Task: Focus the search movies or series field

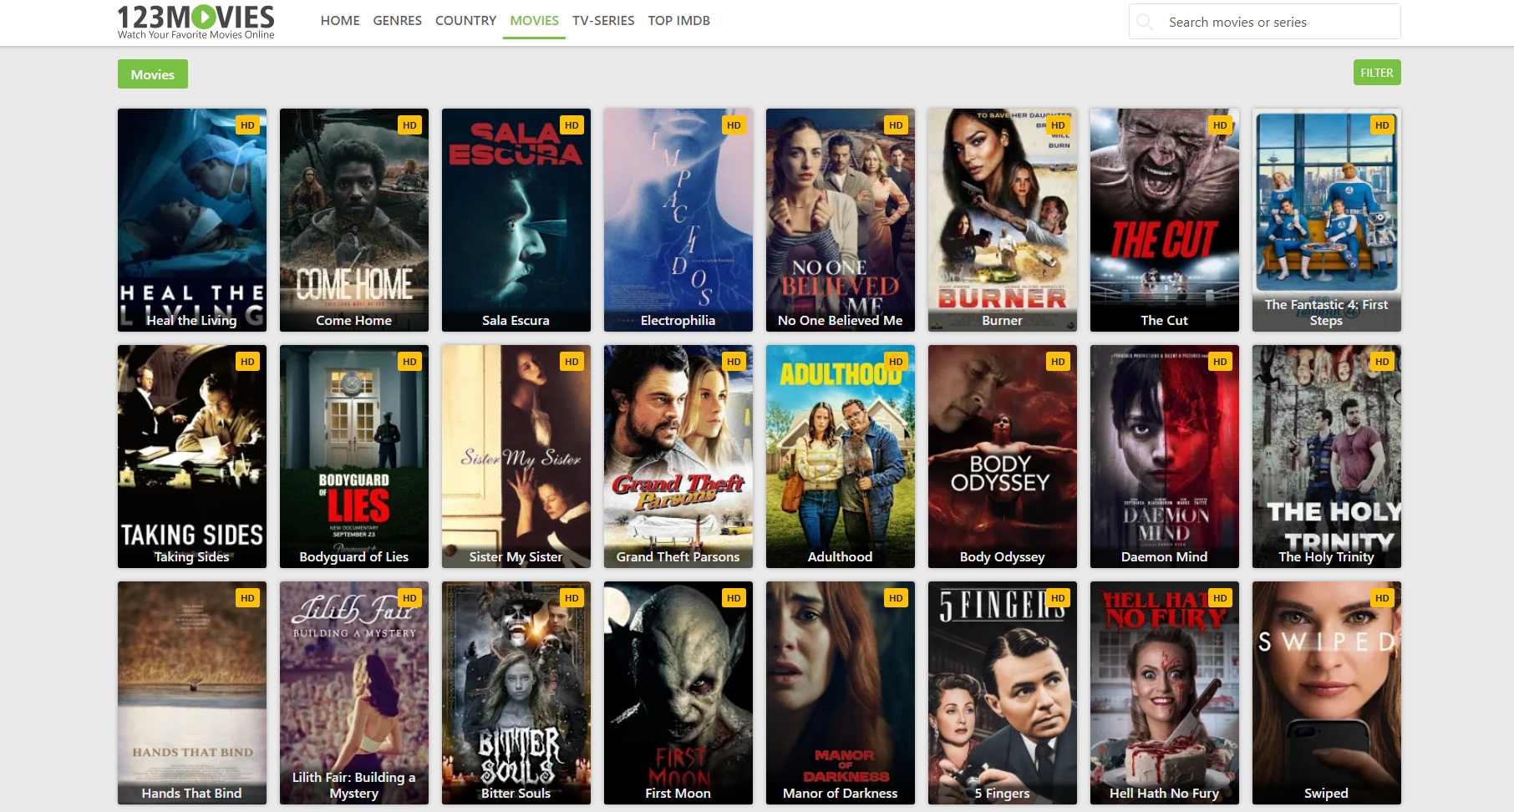Action: pos(1278,23)
